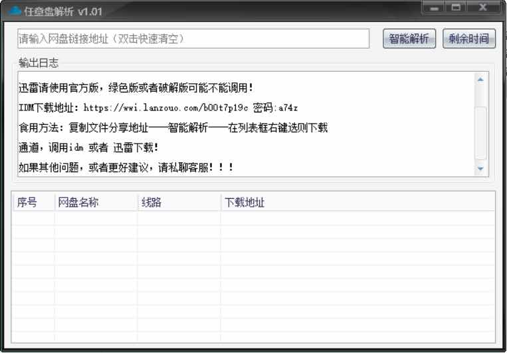The width and height of the screenshot is (507, 353).
Task: Click the 智能解析 button
Action: click(x=409, y=39)
